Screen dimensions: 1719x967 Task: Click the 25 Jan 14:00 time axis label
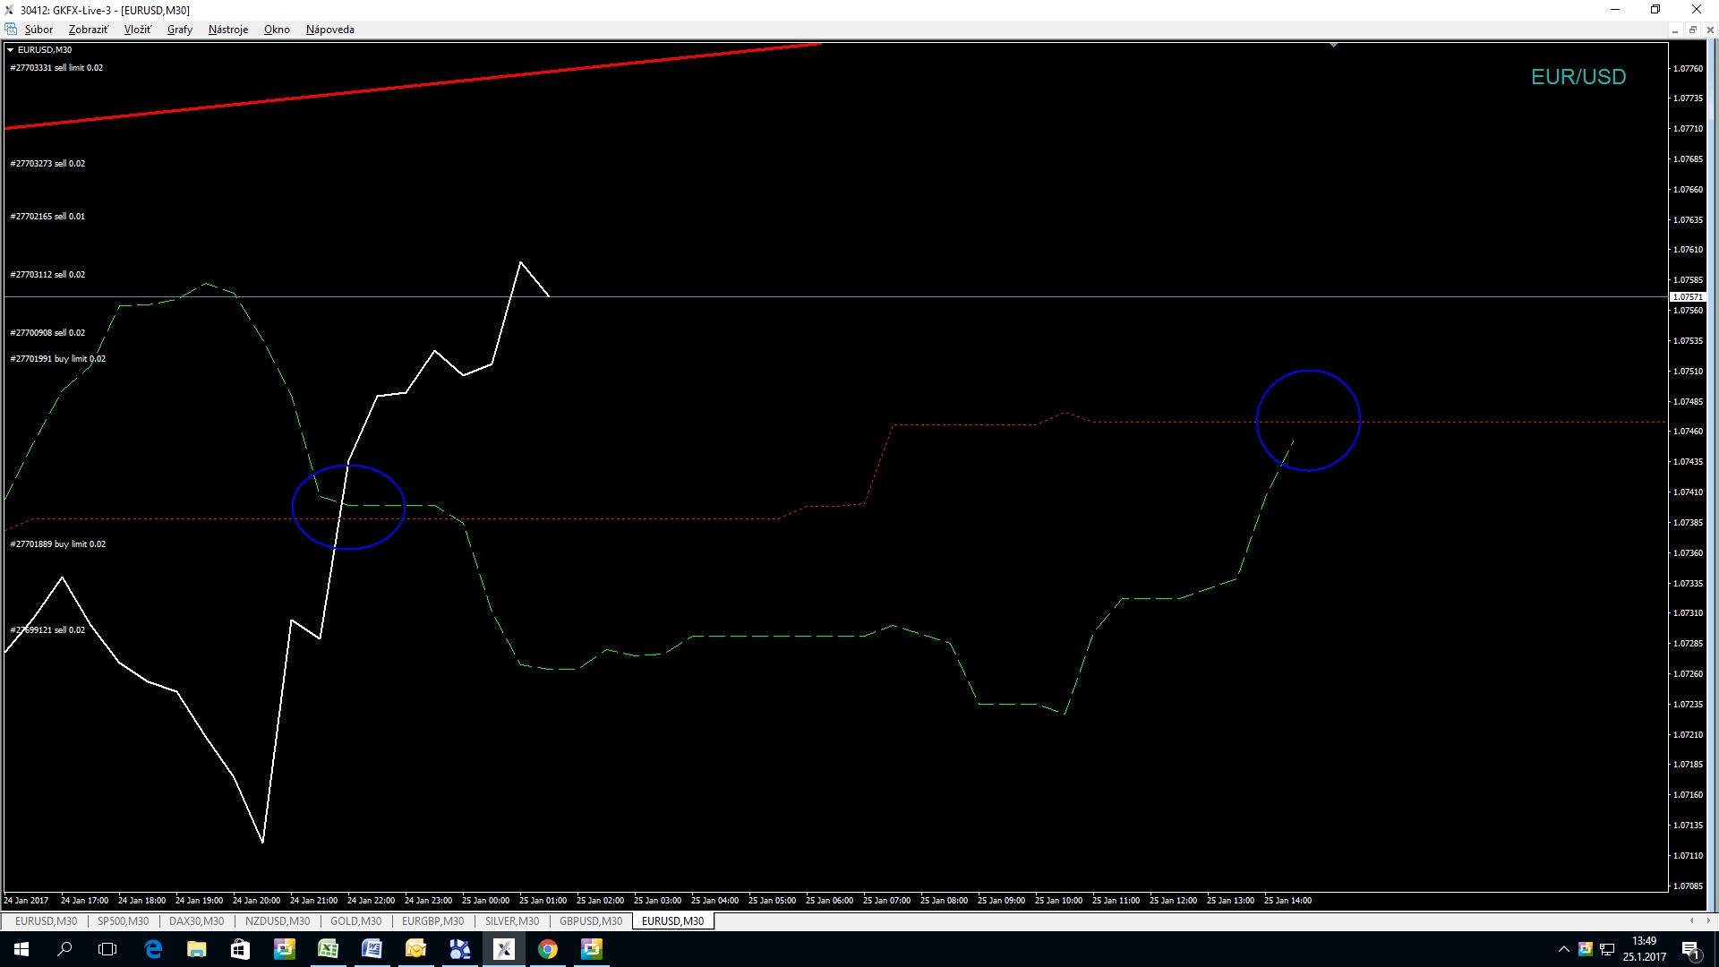click(x=1287, y=901)
